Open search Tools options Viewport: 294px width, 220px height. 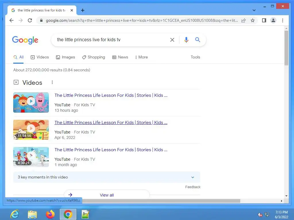195,57
